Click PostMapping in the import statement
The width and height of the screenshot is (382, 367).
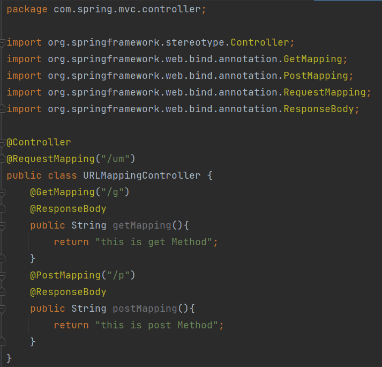(316, 76)
